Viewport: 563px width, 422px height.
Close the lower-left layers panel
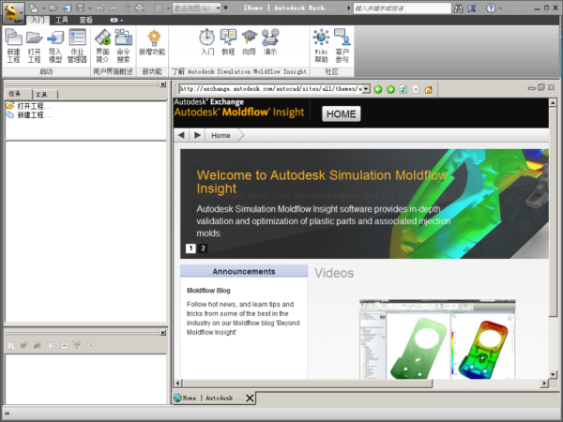click(163, 333)
